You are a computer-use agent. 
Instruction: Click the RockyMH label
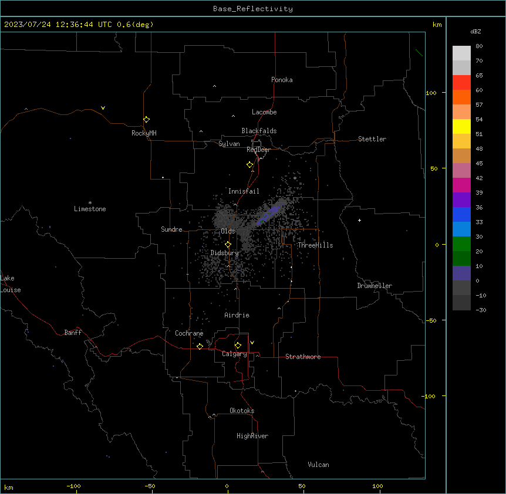(144, 133)
